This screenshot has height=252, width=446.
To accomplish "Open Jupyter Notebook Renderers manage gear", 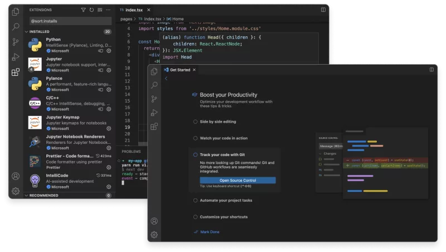I will coord(109,148).
